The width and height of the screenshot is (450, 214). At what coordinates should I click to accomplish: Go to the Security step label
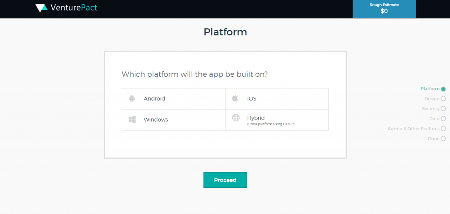click(431, 109)
